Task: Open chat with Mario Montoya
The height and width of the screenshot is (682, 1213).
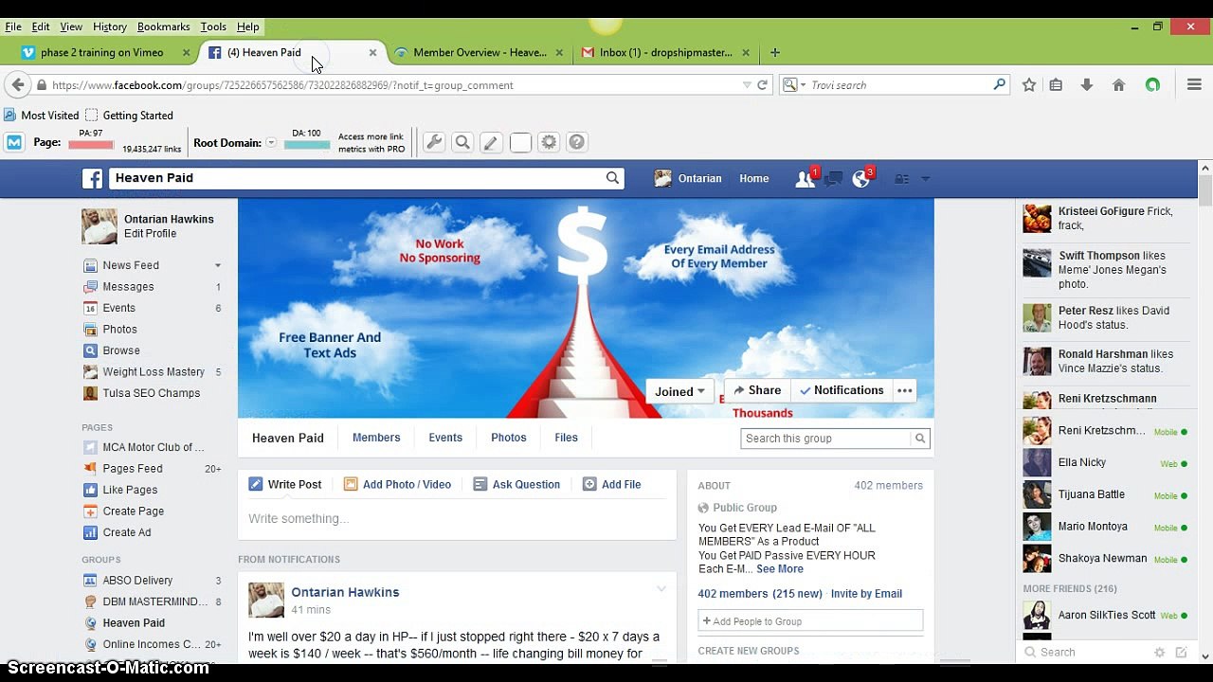Action: click(x=1104, y=527)
